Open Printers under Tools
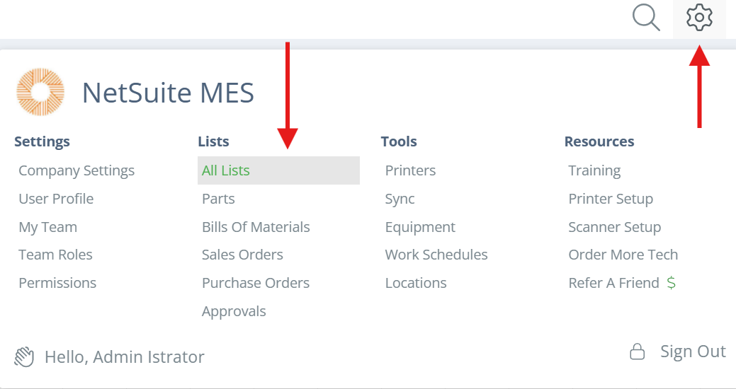The image size is (736, 389). coord(410,170)
